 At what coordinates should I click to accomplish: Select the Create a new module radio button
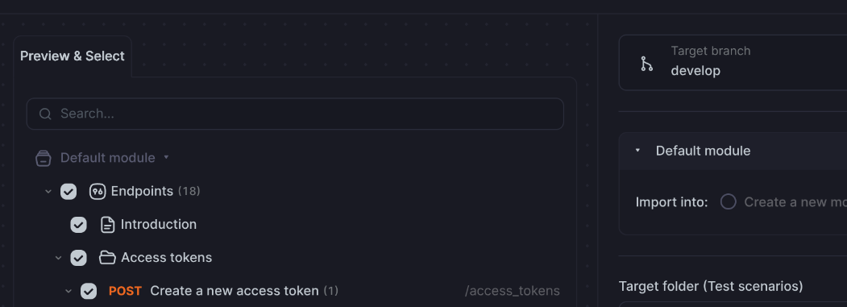pyautogui.click(x=729, y=202)
